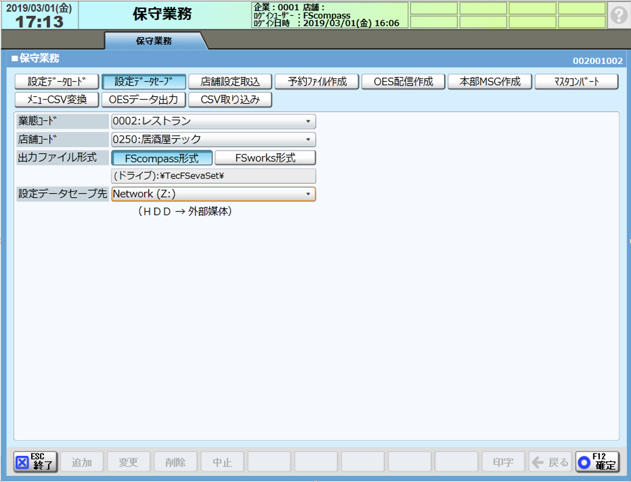The image size is (631, 482).
Task: Switch to the 設定データロード function
Action: point(57,82)
